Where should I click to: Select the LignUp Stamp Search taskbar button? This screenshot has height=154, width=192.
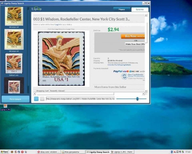[98, 152]
